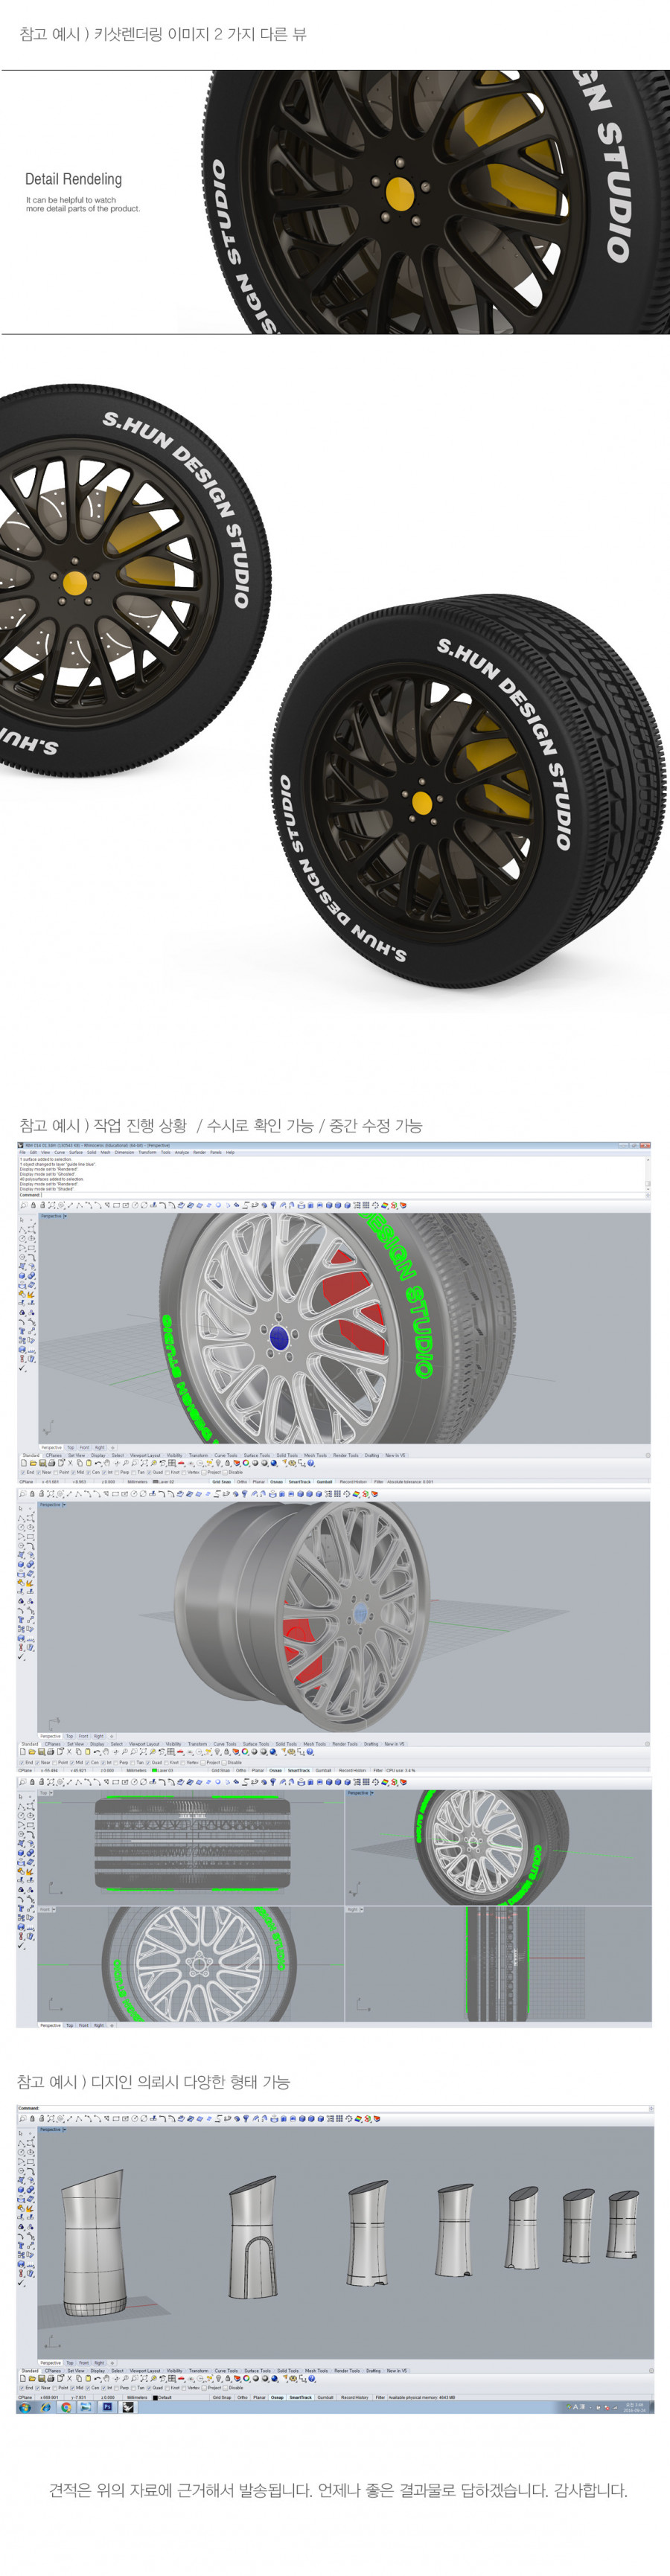
Task: Click the New file icon in toolbar under the tire viewport
Action: tap(23, 1463)
